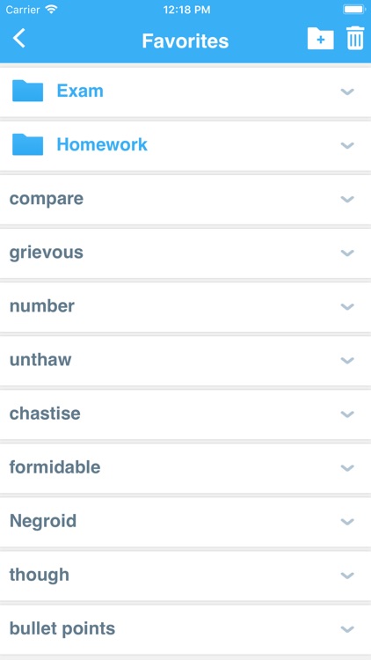This screenshot has height=660, width=371.
Task: Open the Homework folder icon
Action: tap(28, 145)
